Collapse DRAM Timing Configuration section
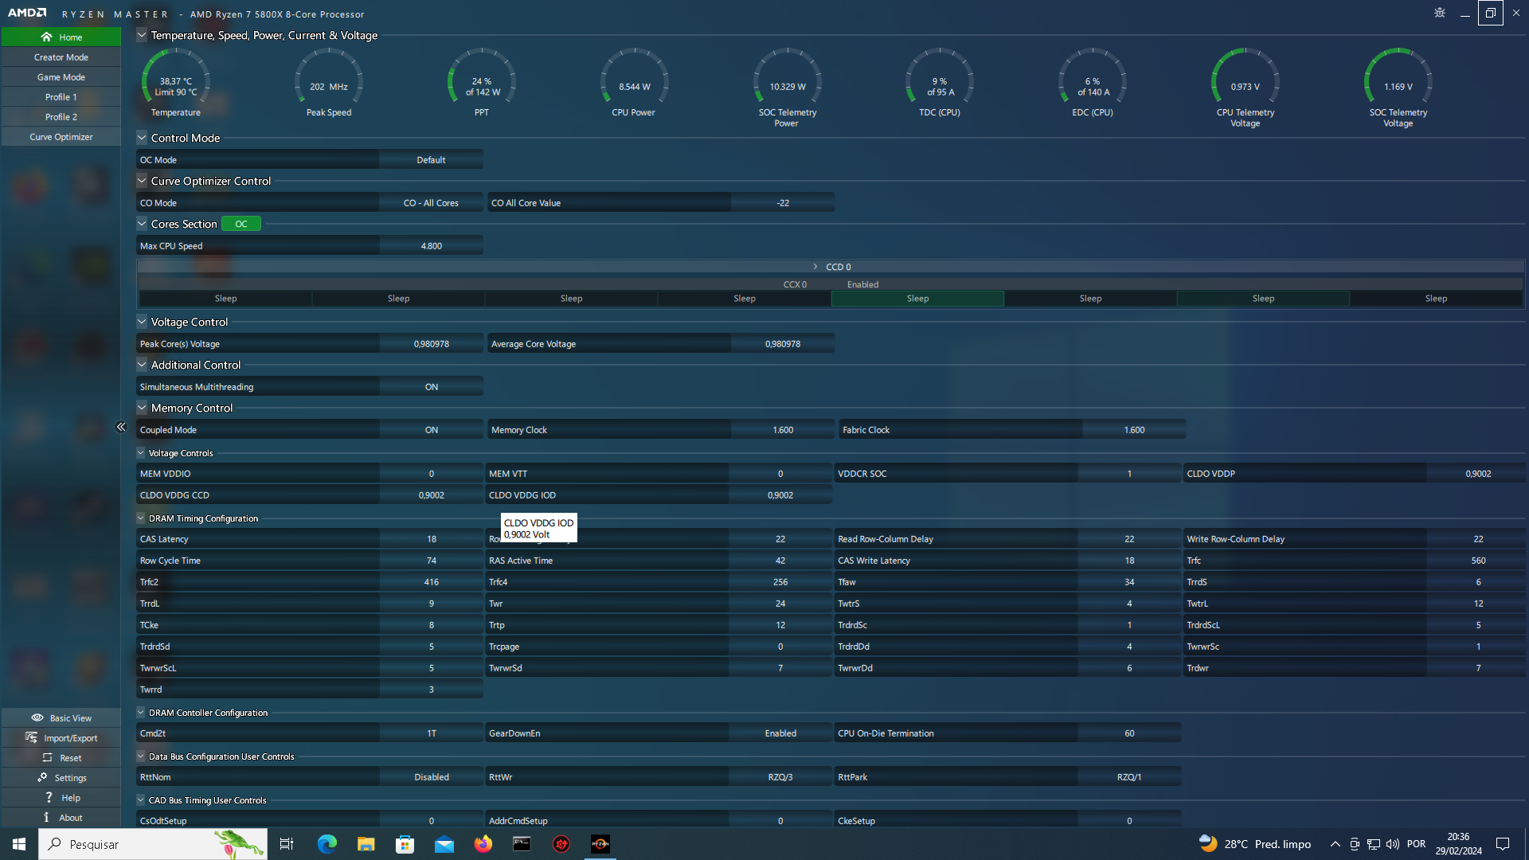This screenshot has width=1529, height=860. click(x=141, y=518)
